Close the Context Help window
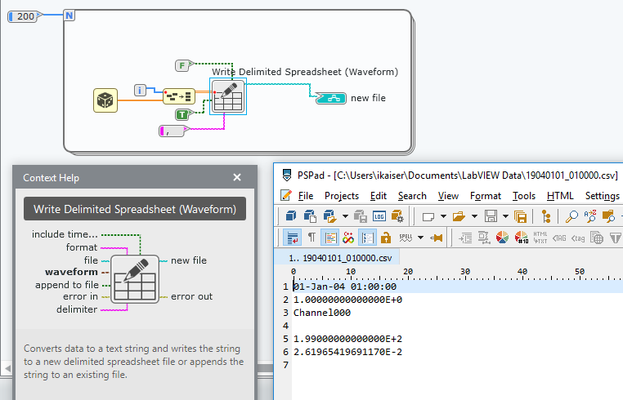 [x=237, y=177]
